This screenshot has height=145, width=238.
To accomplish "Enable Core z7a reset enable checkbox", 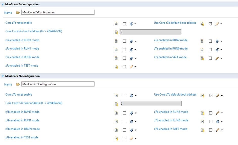I will click(x=124, y=24).
